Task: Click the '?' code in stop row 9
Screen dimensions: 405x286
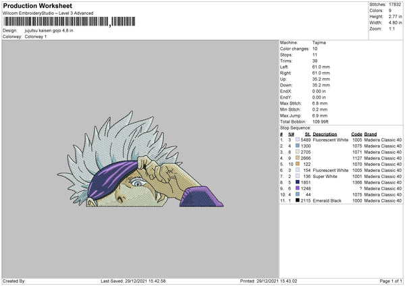Action: [360, 188]
